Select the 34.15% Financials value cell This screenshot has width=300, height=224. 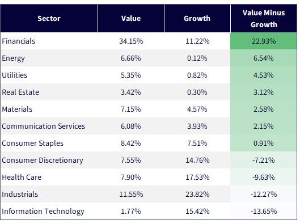click(x=131, y=41)
